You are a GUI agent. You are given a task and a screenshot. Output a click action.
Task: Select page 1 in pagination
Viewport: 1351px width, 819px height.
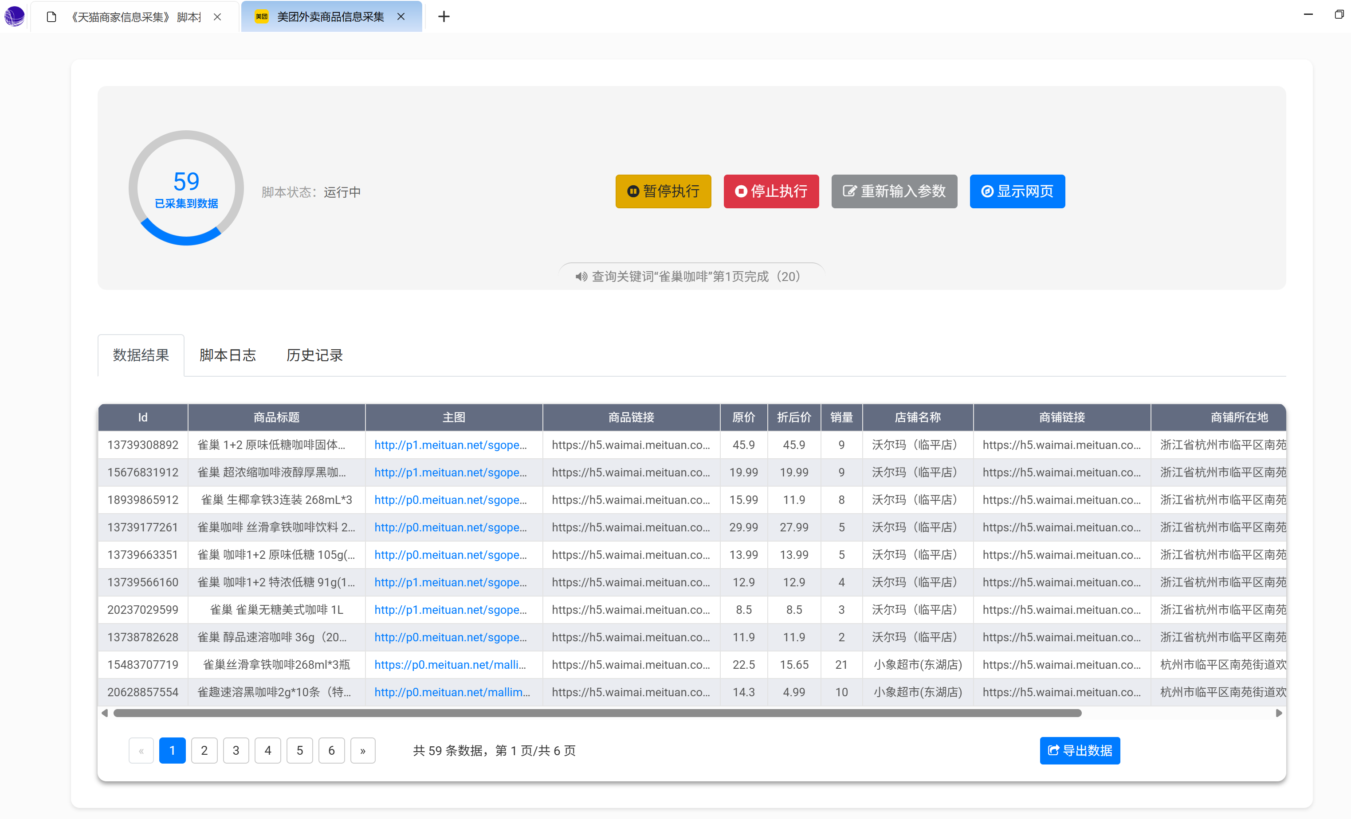(x=172, y=750)
